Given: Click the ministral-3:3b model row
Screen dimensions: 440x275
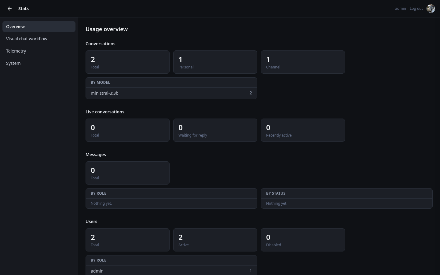Looking at the screenshot, I should (x=171, y=93).
